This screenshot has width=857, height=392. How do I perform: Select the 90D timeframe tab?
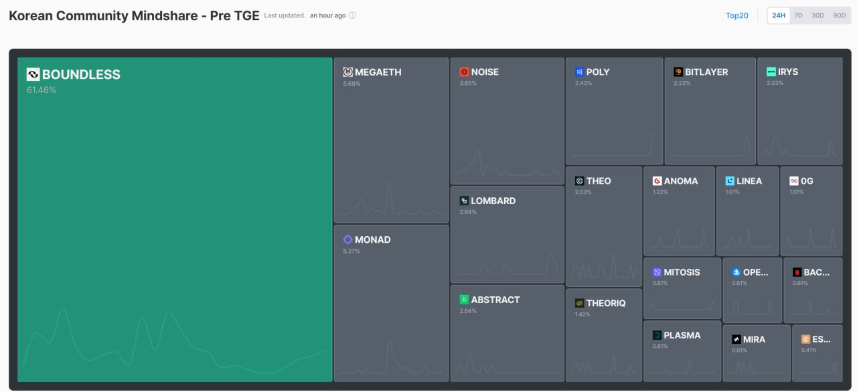tap(839, 15)
